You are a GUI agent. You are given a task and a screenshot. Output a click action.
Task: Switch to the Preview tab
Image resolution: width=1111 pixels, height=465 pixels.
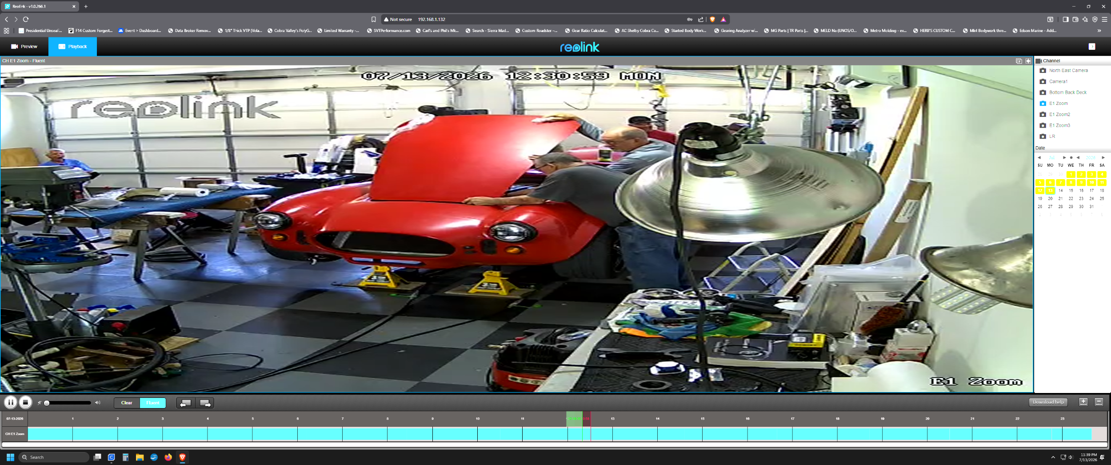[x=24, y=47]
